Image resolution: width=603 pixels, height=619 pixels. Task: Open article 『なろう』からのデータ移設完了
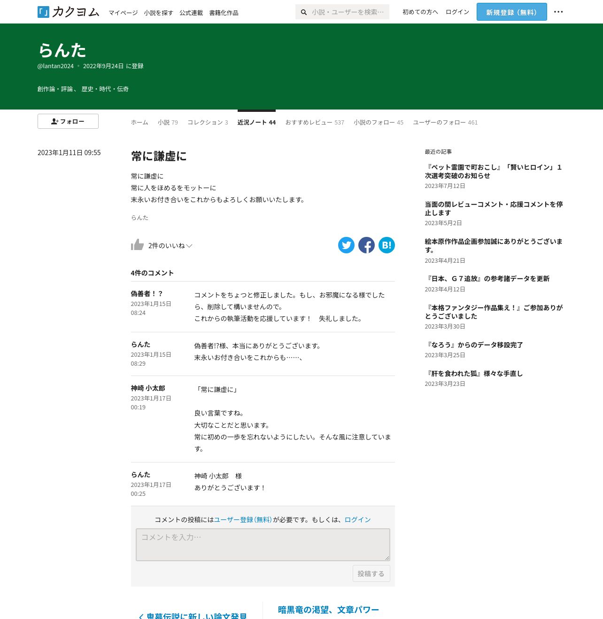point(474,345)
